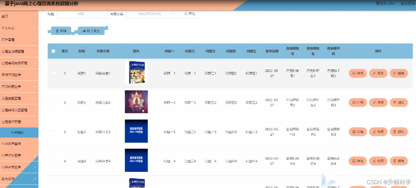Click 删除 action on row 3
Viewport: 416px width, 188px height.
point(399,132)
